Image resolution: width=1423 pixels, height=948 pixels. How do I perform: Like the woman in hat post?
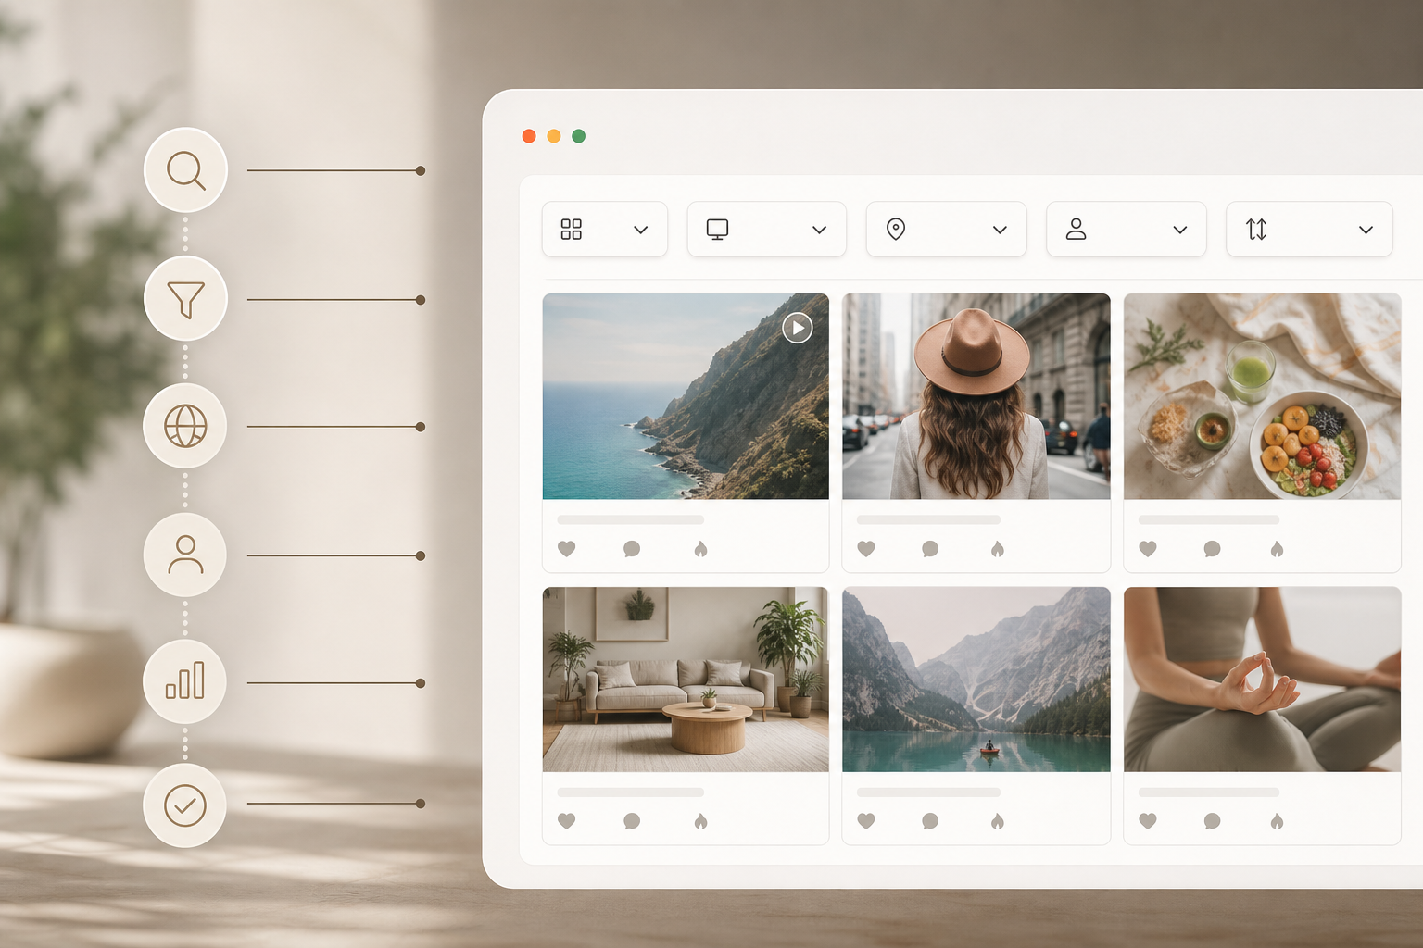coord(866,549)
